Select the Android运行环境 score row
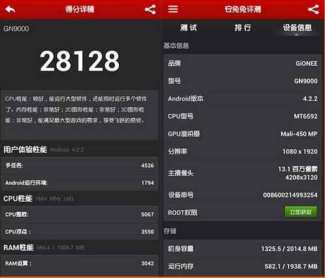The height and width of the screenshot is (278, 325). pos(80,183)
